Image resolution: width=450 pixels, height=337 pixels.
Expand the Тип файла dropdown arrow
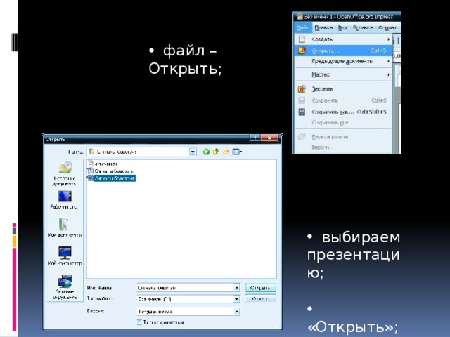tap(236, 299)
